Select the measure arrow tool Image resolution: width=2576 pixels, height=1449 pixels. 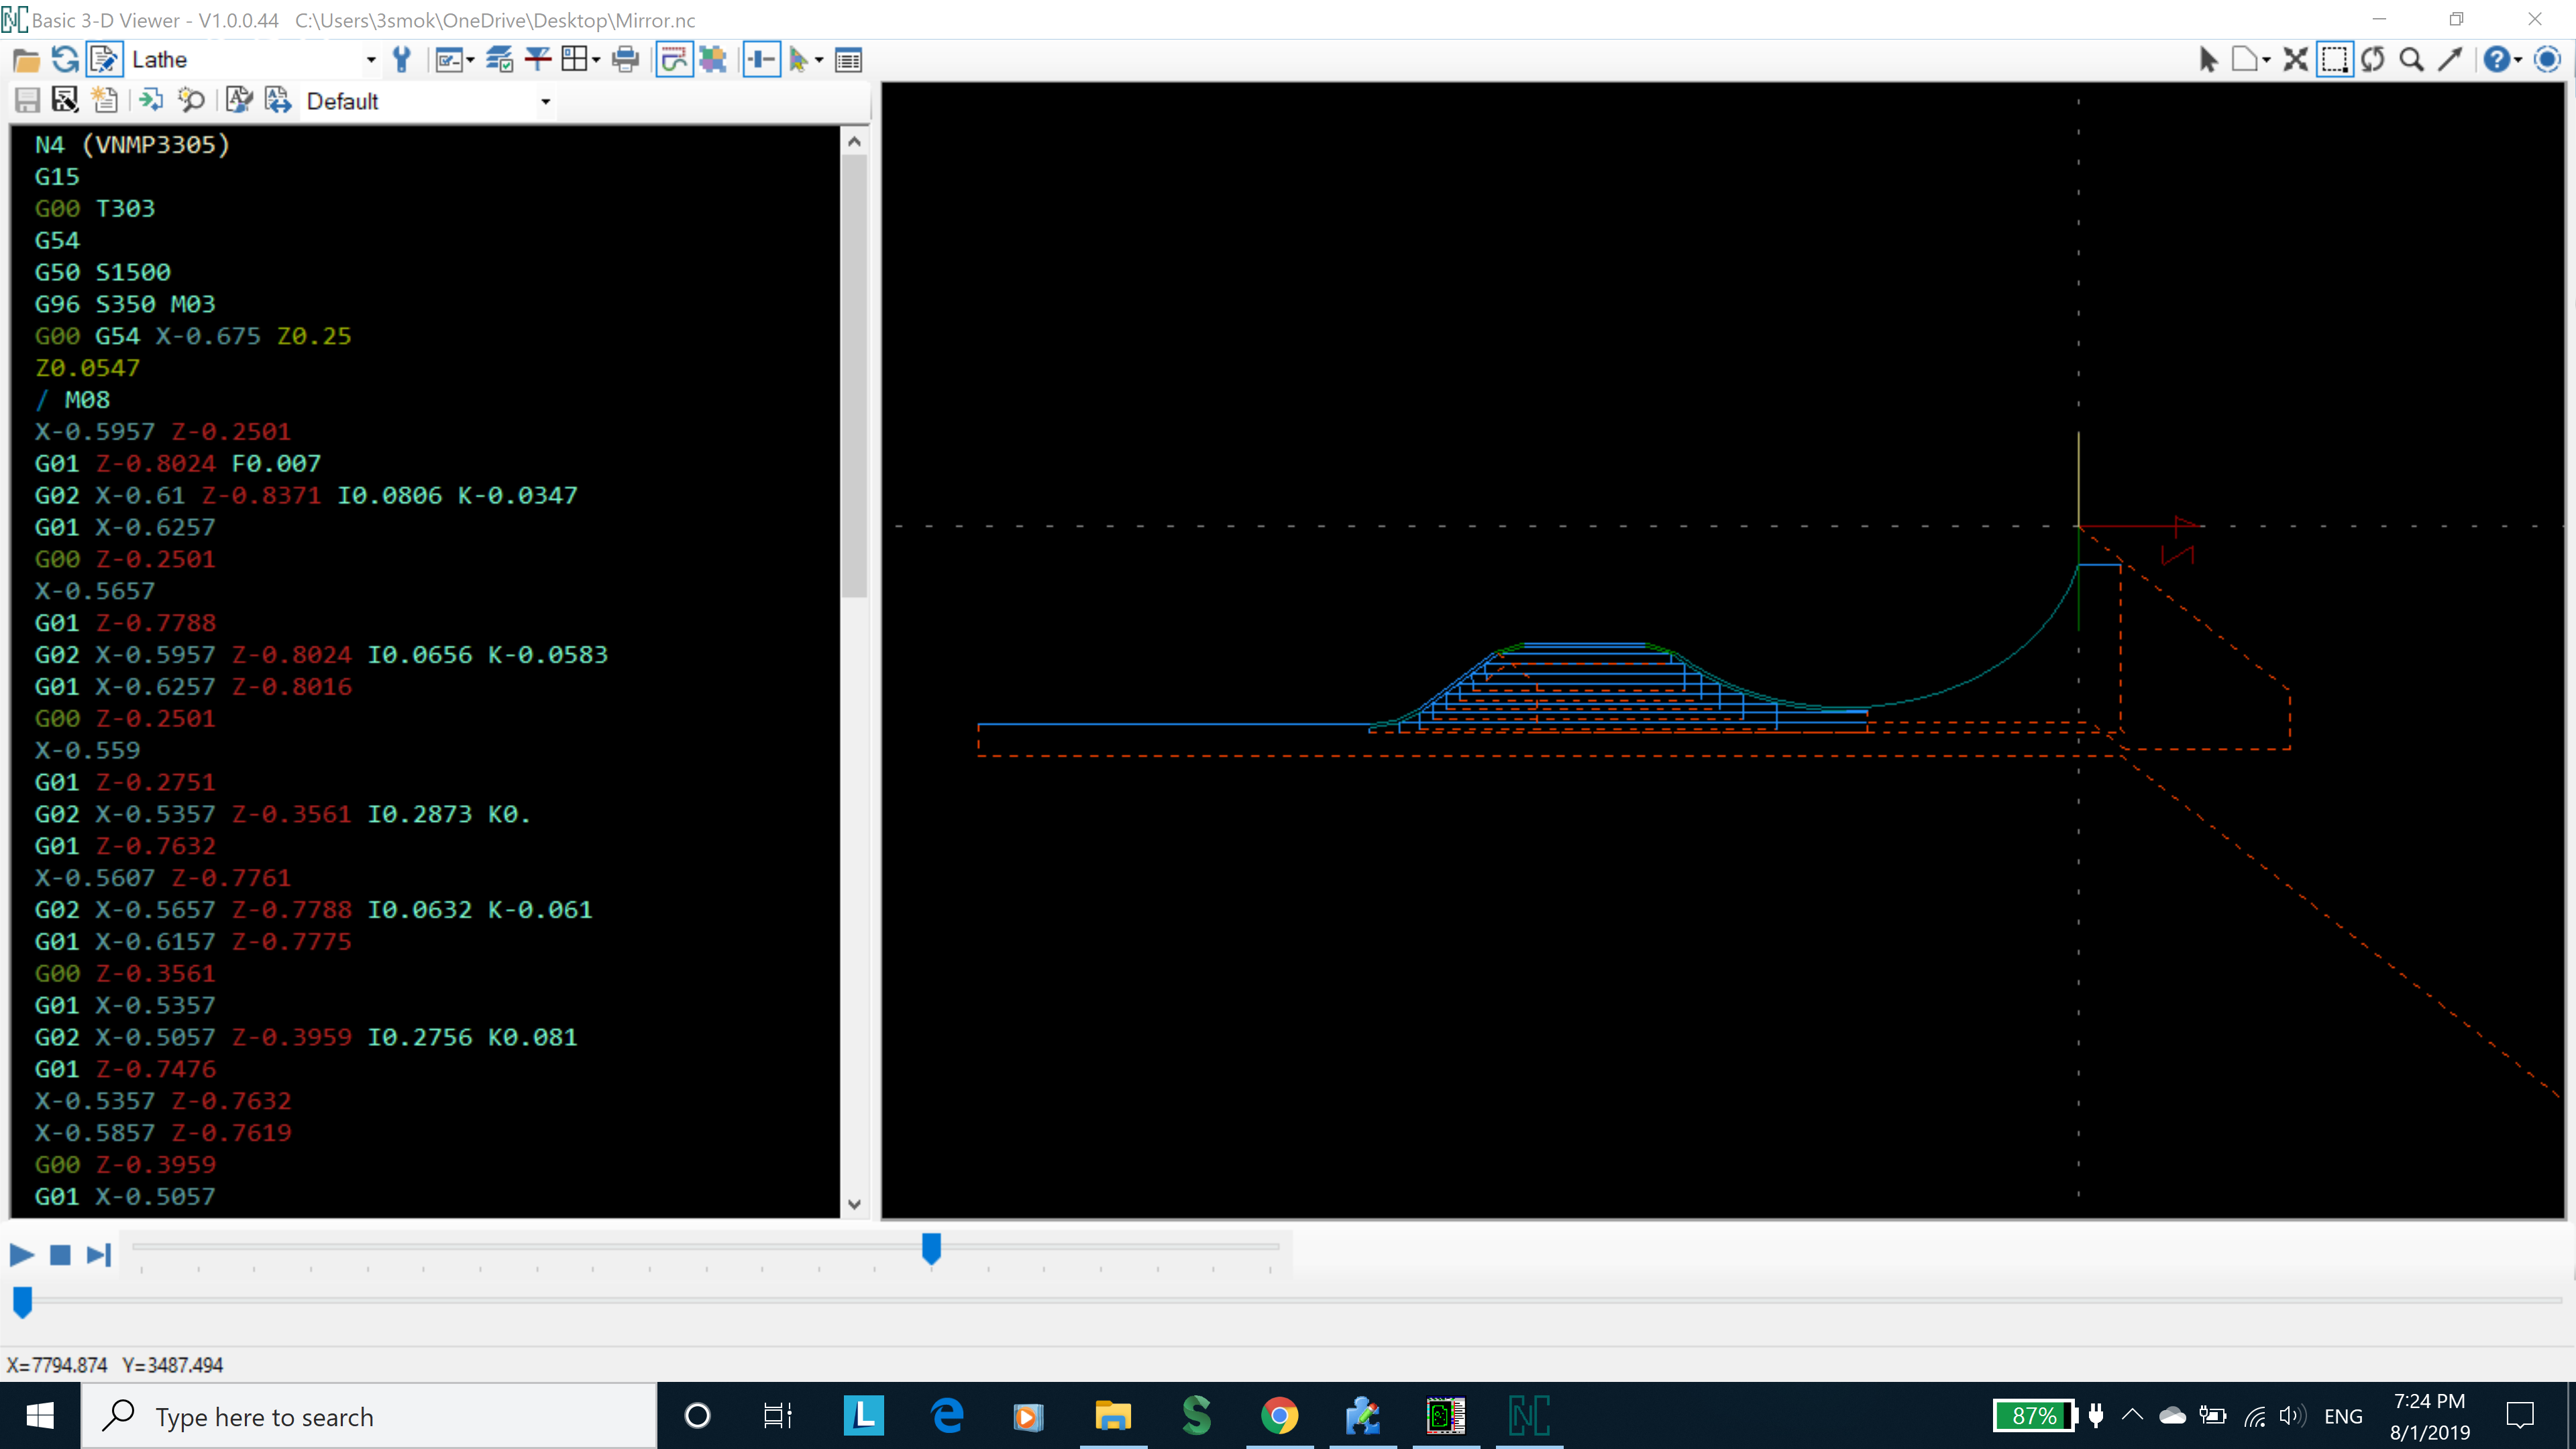(2449, 60)
